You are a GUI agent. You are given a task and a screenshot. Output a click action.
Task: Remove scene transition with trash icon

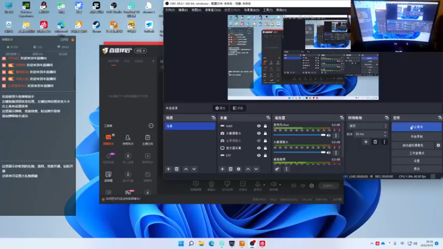[375, 142]
